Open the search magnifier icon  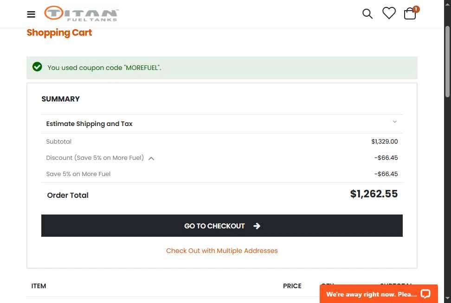click(x=367, y=14)
